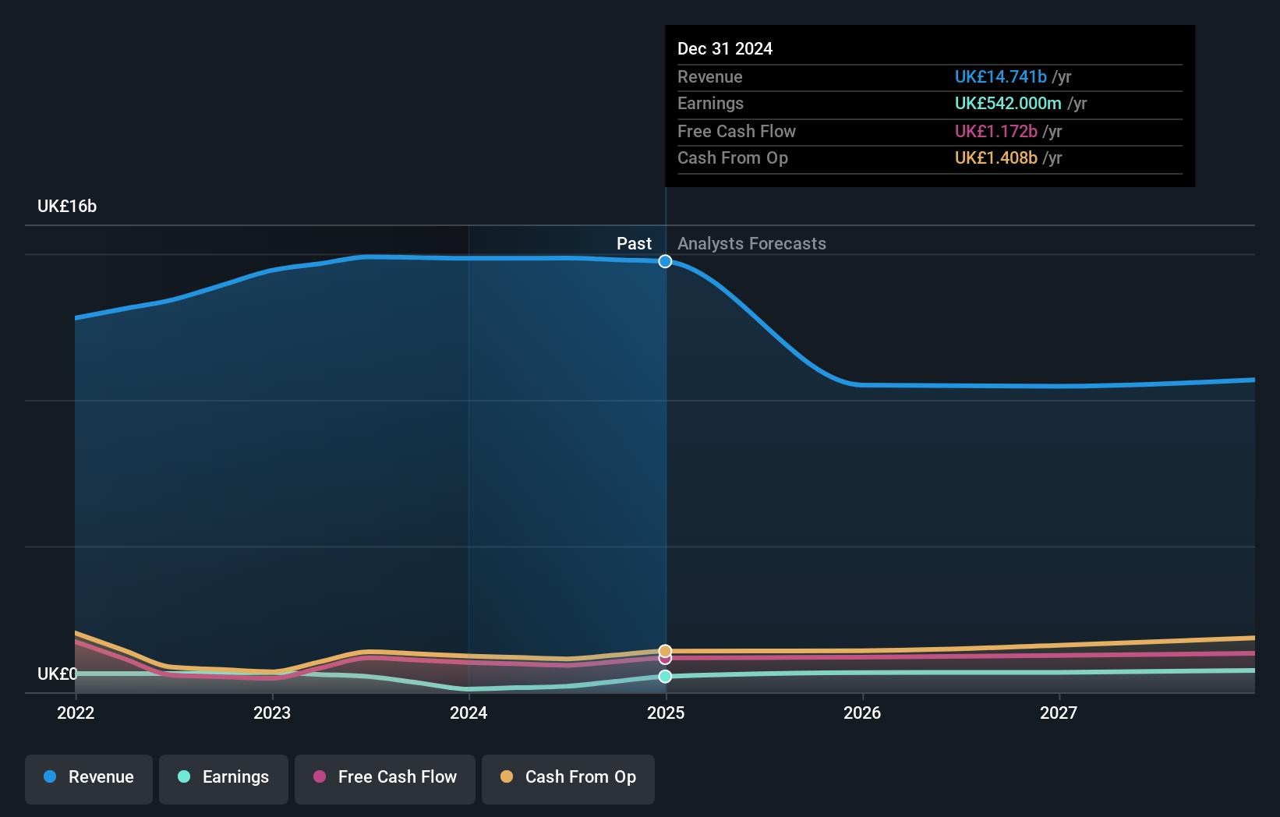1280x817 pixels.
Task: Click the Dec 31 2024 tooltip date
Action: pos(725,48)
